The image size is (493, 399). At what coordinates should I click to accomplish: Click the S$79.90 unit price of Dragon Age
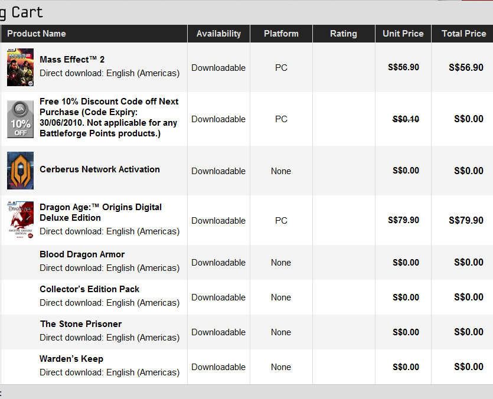[x=403, y=220]
